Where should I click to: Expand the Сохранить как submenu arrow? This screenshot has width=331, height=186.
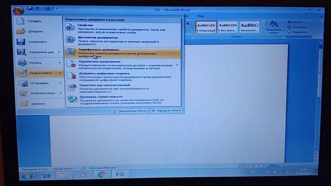pyautogui.click(x=59, y=52)
